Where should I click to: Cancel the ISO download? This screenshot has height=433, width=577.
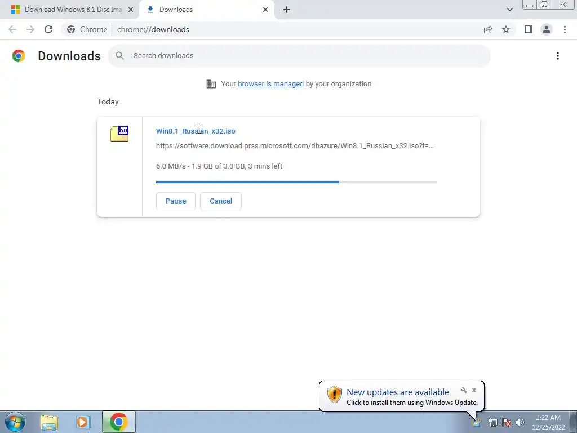[x=221, y=201]
